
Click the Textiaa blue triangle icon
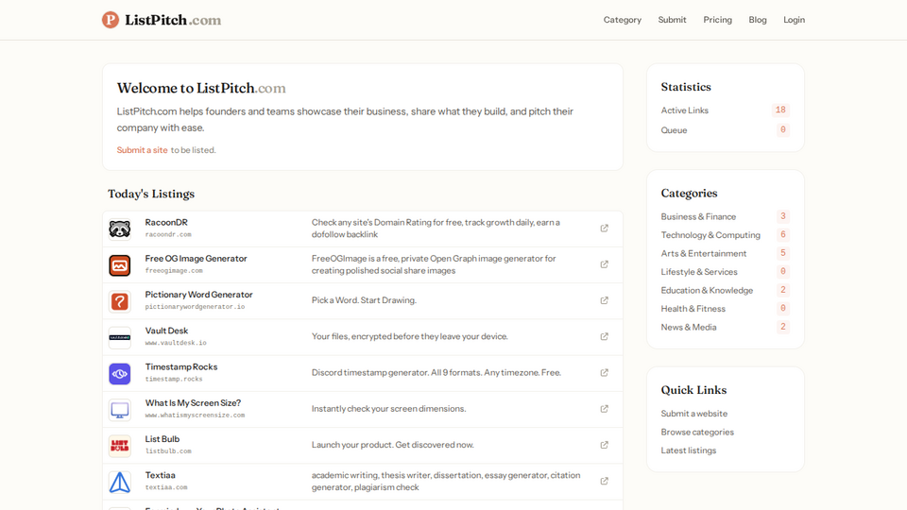pyautogui.click(x=120, y=483)
